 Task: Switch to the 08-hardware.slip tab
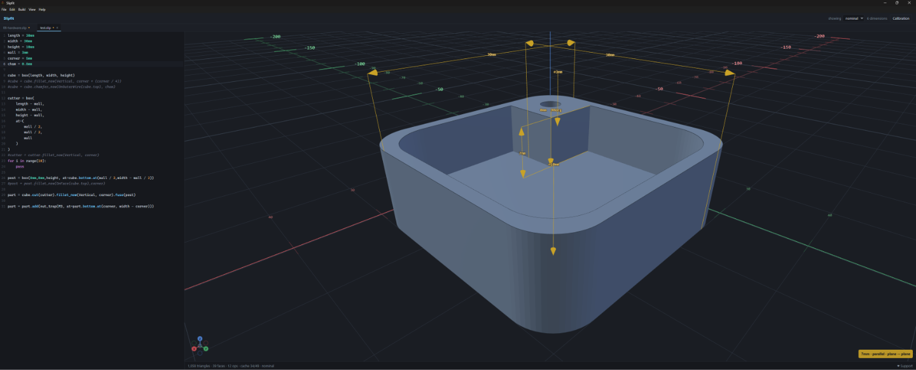(x=17, y=28)
